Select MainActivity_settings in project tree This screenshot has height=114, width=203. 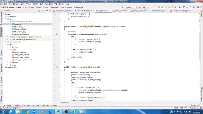[x=21, y=35]
